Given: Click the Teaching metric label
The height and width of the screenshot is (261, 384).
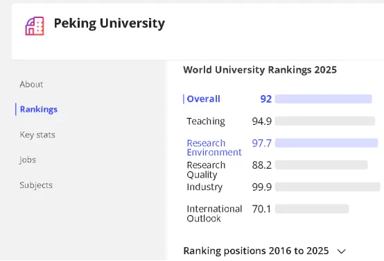Looking at the screenshot, I should click(206, 121).
